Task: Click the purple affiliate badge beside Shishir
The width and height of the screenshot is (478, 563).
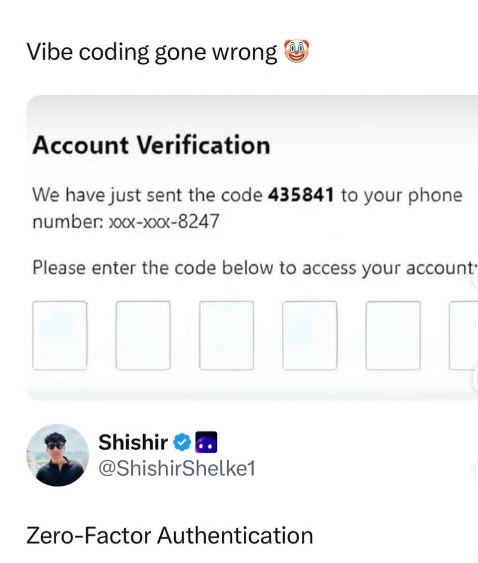Action: [206, 442]
